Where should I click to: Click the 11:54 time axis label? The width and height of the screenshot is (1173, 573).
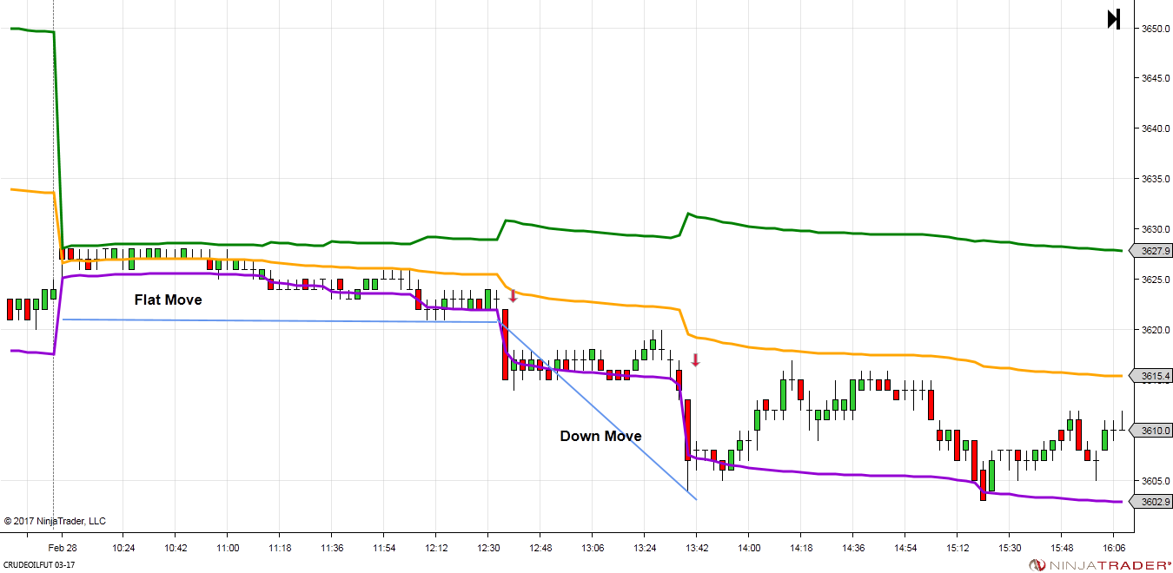tap(383, 548)
